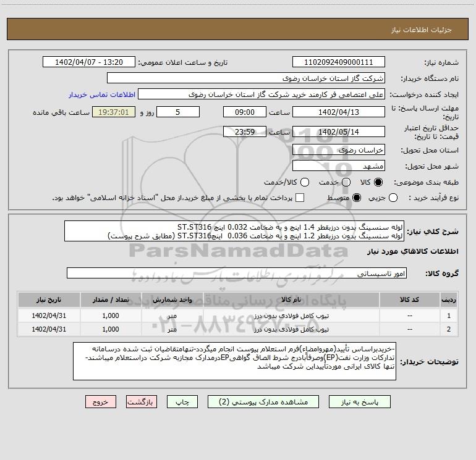Screen dimensions: 476x460
Task: Select the کالا/خدمت radio button
Action: [305, 182]
